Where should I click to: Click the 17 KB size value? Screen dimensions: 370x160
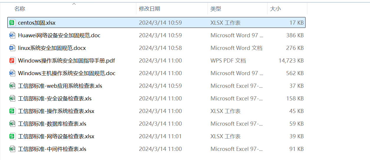tap(297, 23)
